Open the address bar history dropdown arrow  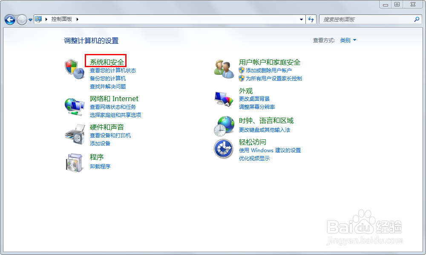[301, 19]
